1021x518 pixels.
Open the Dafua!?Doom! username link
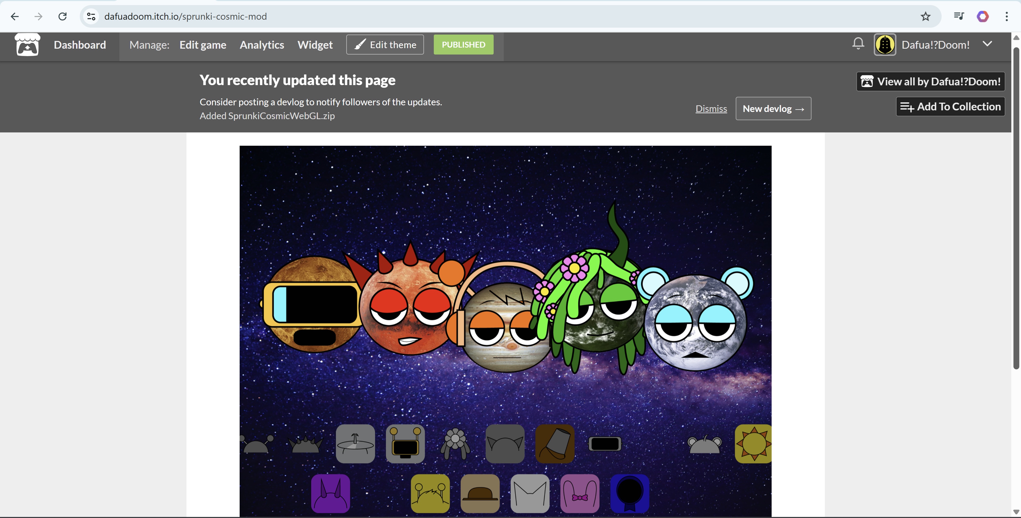[935, 45]
